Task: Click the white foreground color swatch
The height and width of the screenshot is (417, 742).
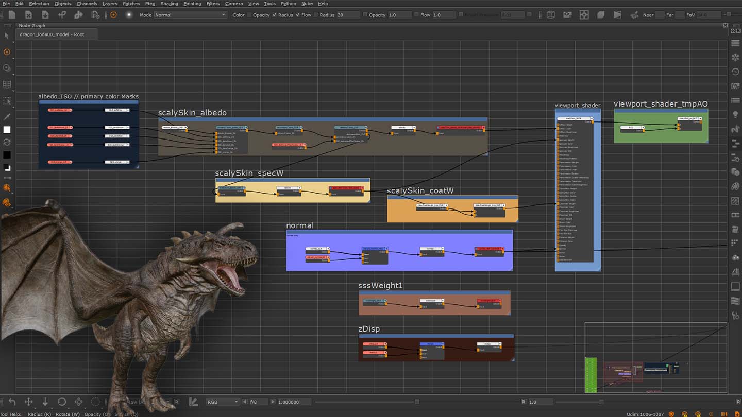Action: 7,130
